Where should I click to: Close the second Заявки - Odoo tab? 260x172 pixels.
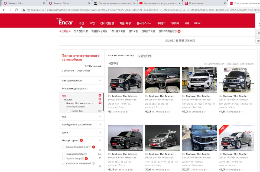tap(89, 3)
